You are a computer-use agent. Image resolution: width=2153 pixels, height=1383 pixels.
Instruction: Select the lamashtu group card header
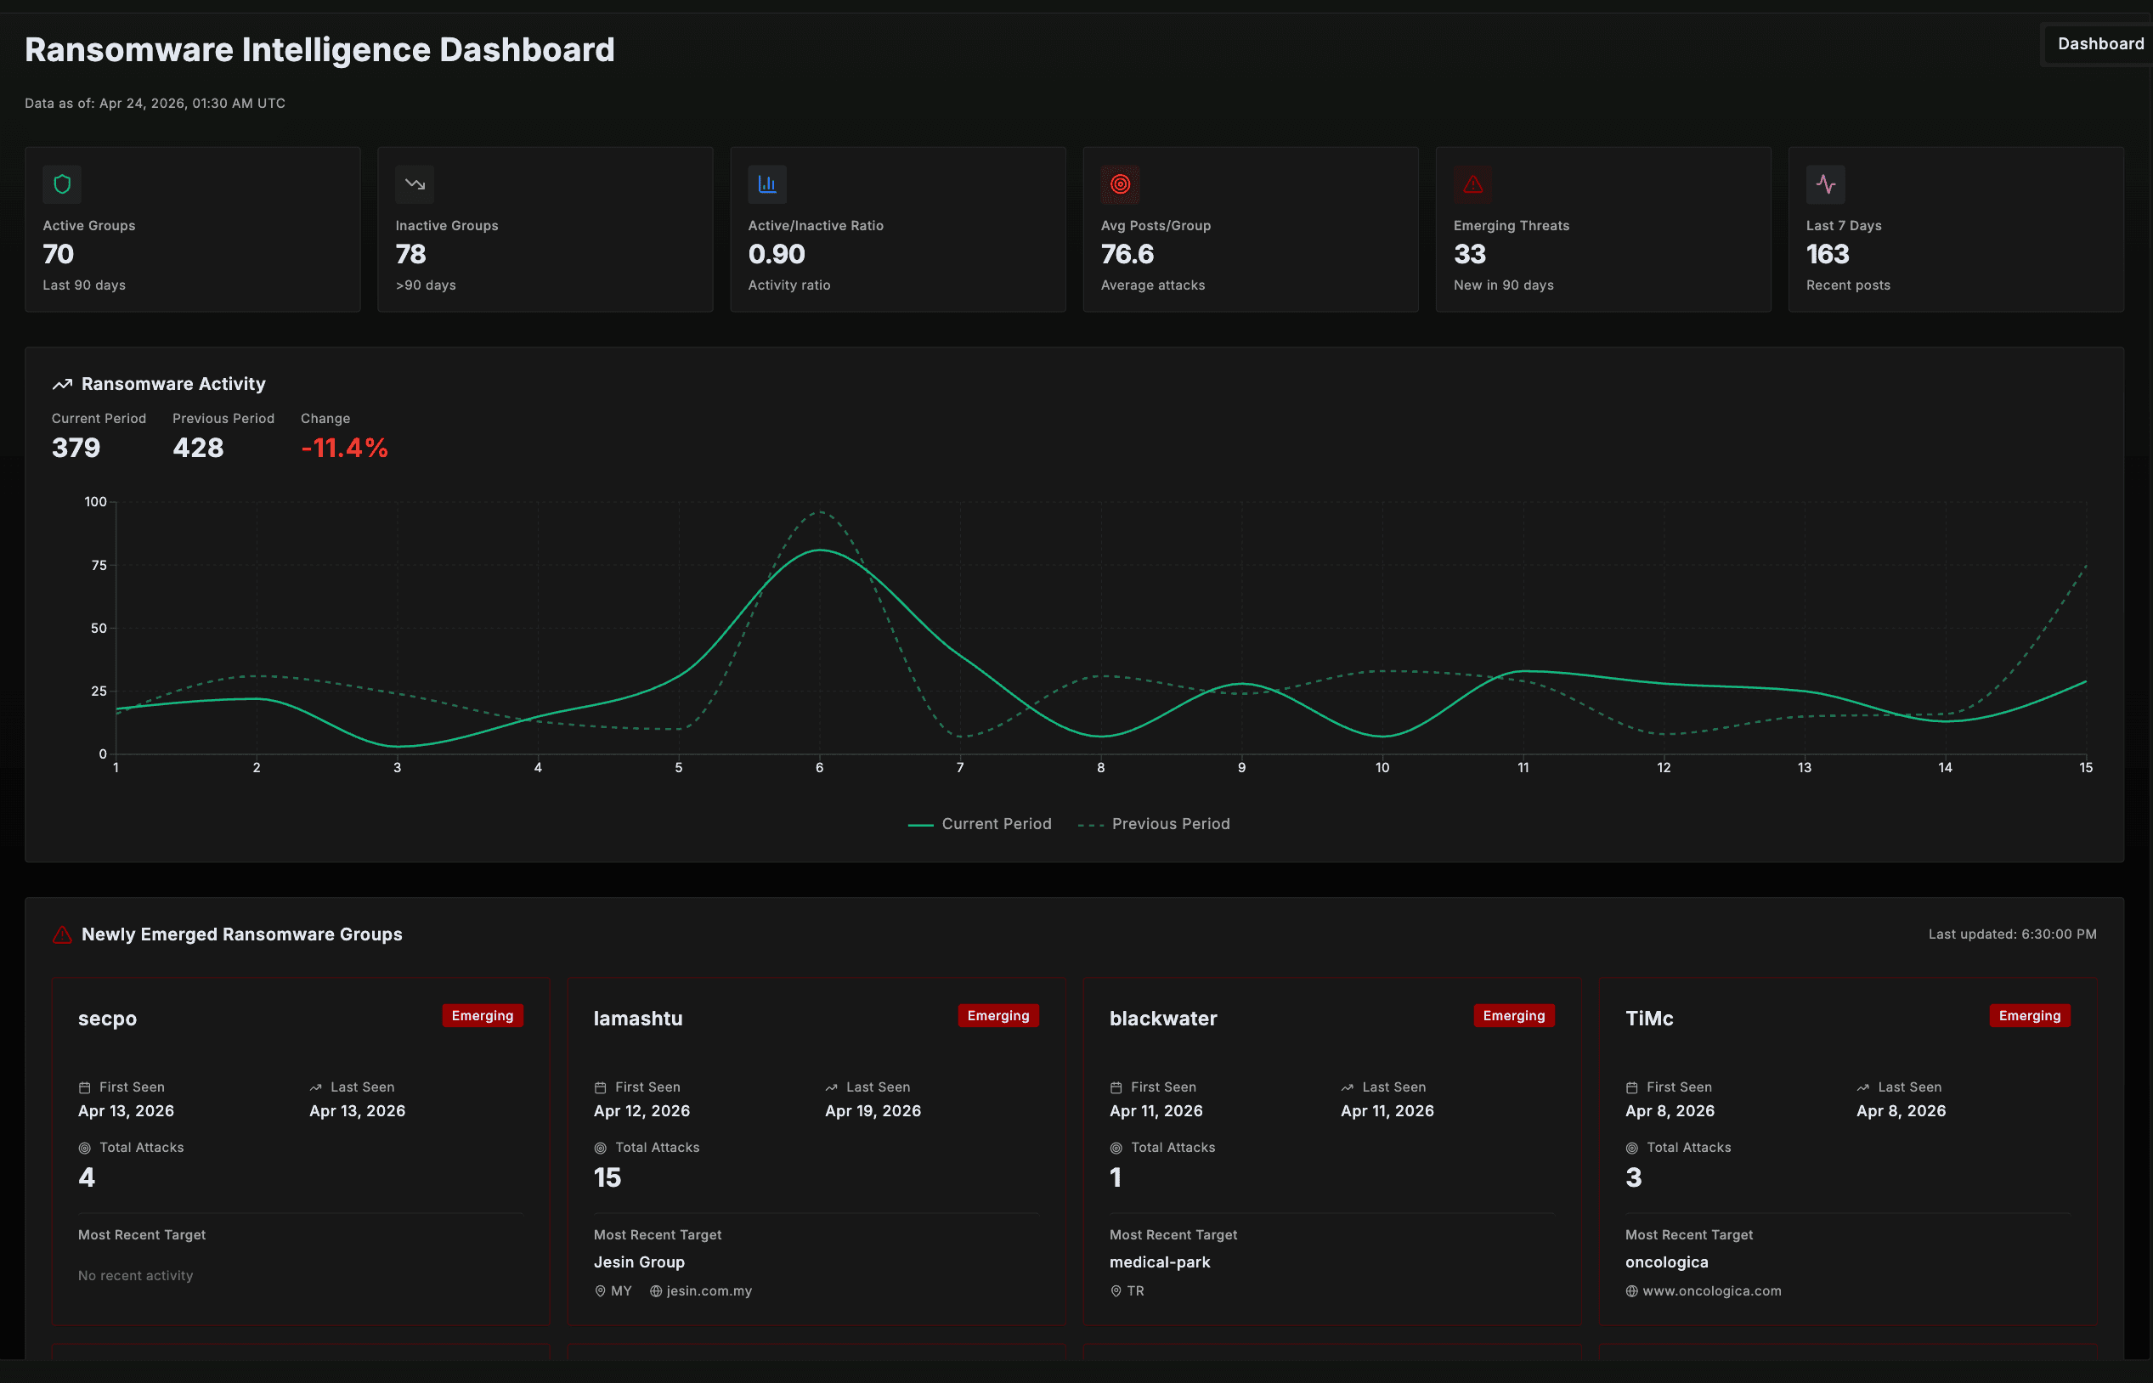coord(639,1018)
